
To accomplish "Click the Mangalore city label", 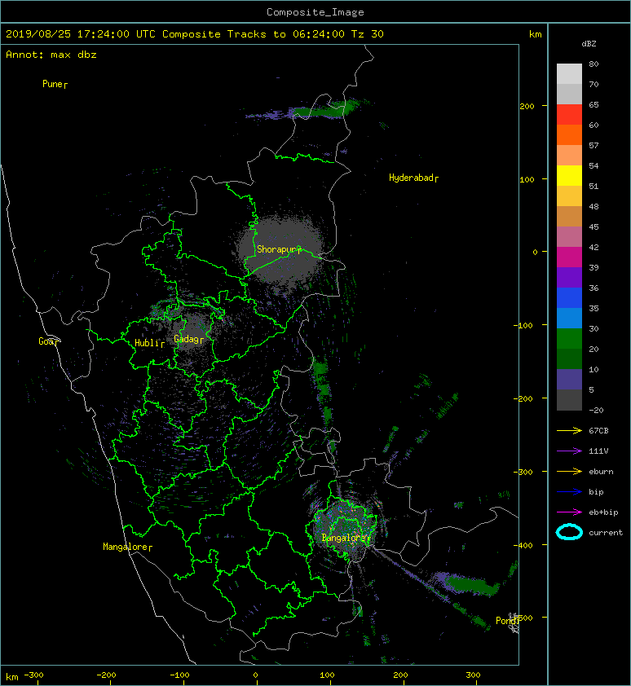I will pos(127,547).
